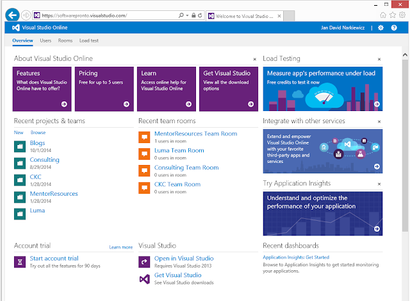Click the Blogs project icon
This screenshot has width=410, height=301.
pos(19,145)
